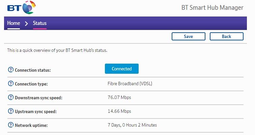Click the 14.66 Mbps upstream value
255x135 pixels.
(x=119, y=111)
